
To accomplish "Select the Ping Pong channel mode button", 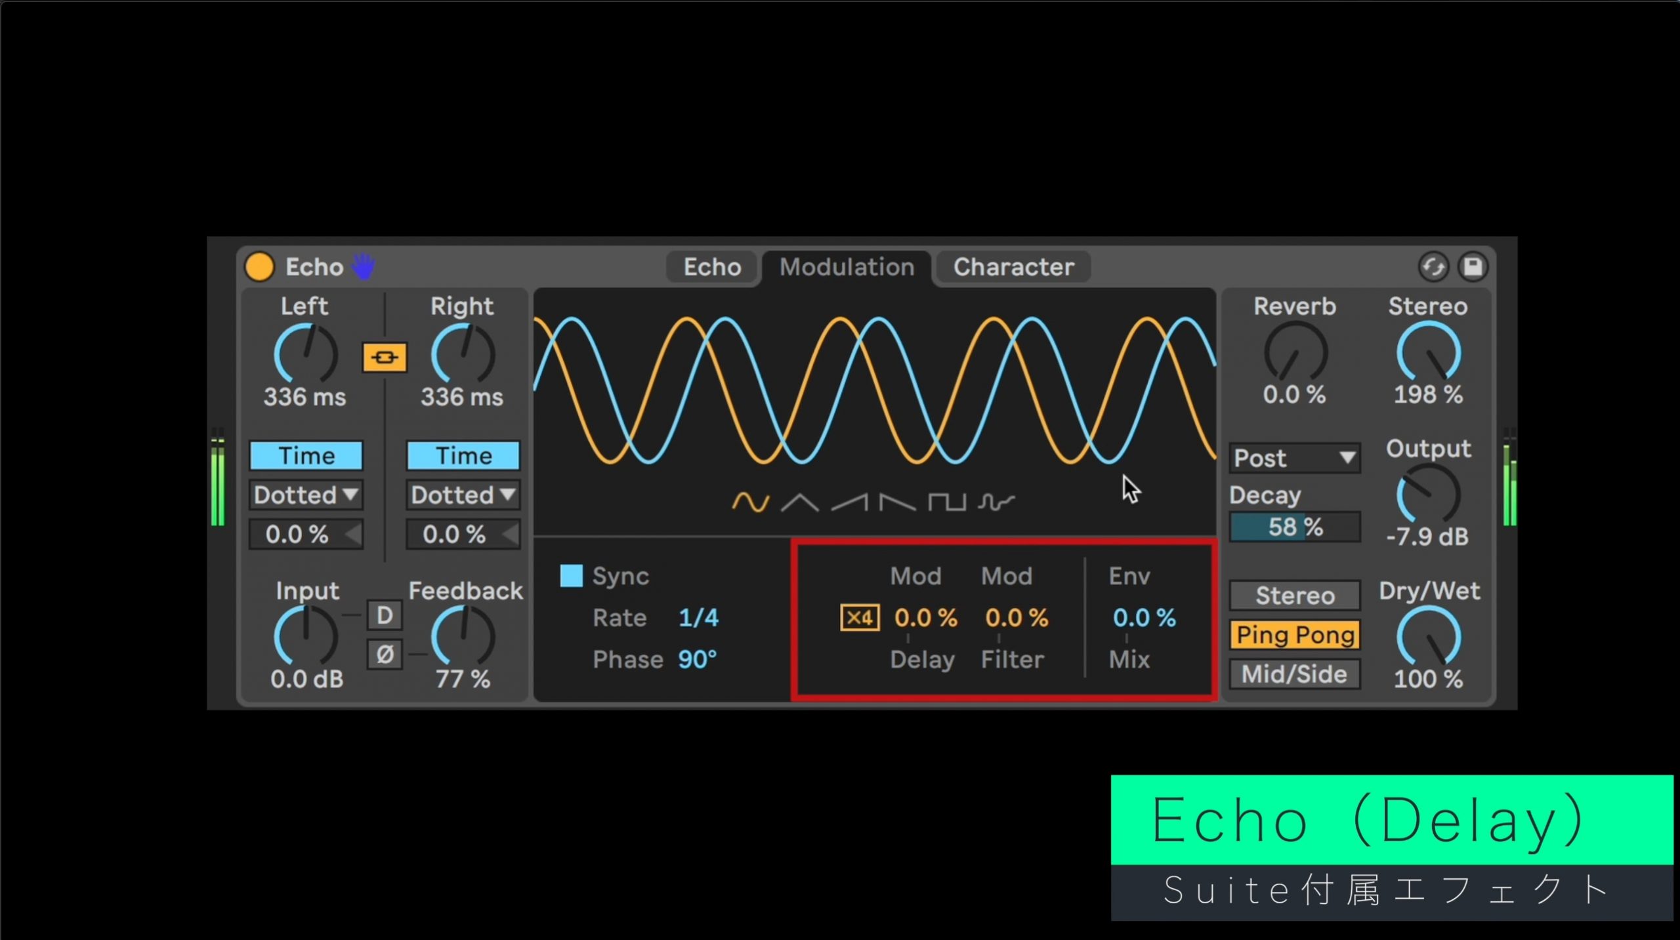I will click(1295, 635).
